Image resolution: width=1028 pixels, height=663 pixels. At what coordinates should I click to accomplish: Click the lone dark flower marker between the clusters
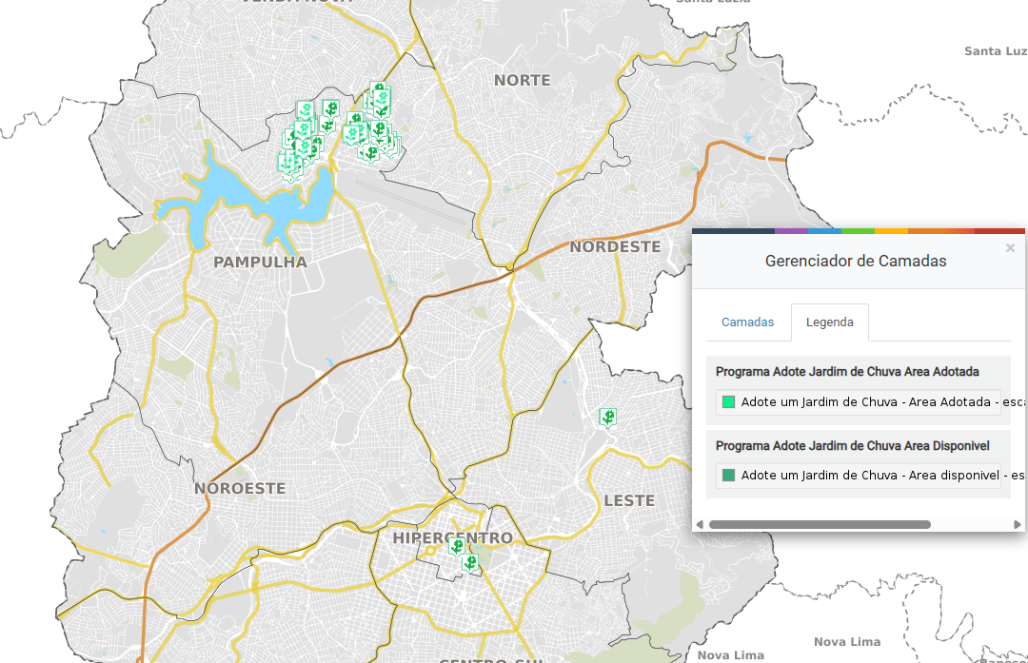tap(330, 108)
